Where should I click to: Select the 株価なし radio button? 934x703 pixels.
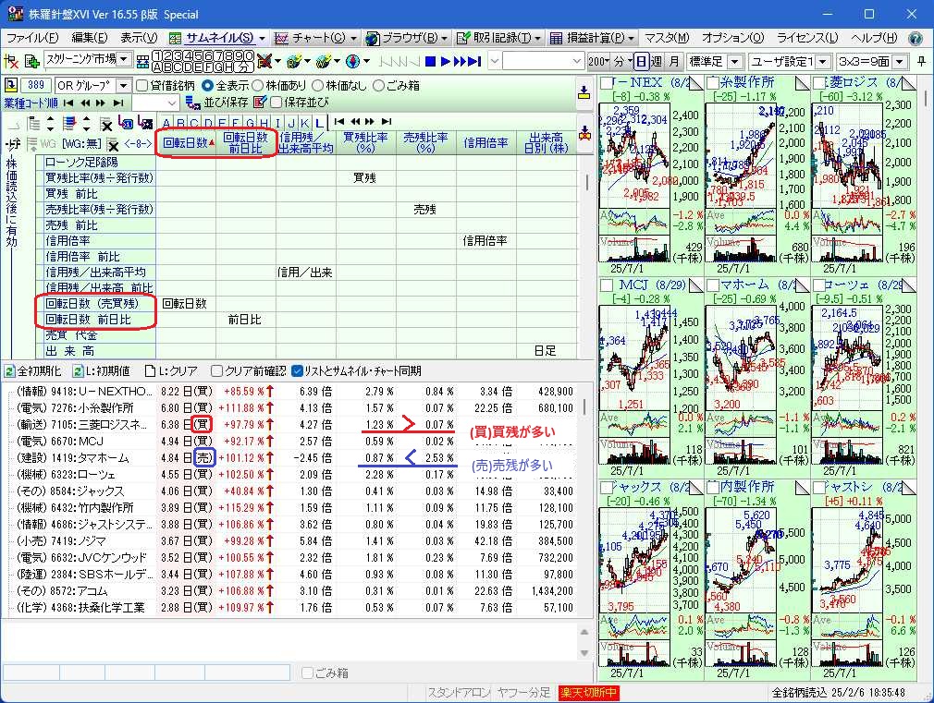(x=317, y=86)
